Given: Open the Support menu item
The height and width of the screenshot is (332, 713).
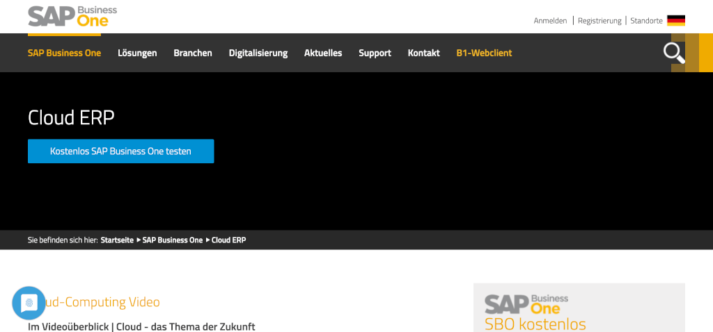Looking at the screenshot, I should pyautogui.click(x=375, y=53).
